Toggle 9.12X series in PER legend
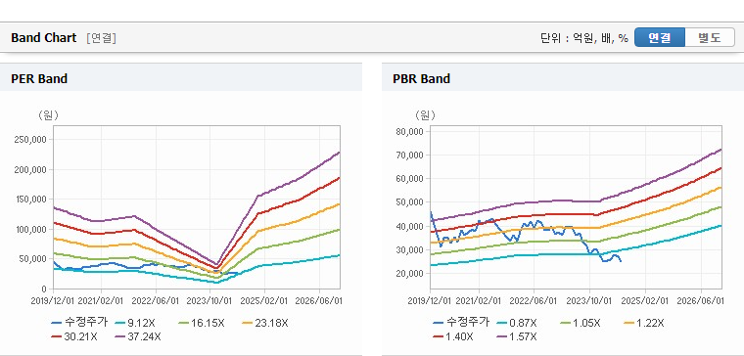This screenshot has width=744, height=356. (x=135, y=323)
